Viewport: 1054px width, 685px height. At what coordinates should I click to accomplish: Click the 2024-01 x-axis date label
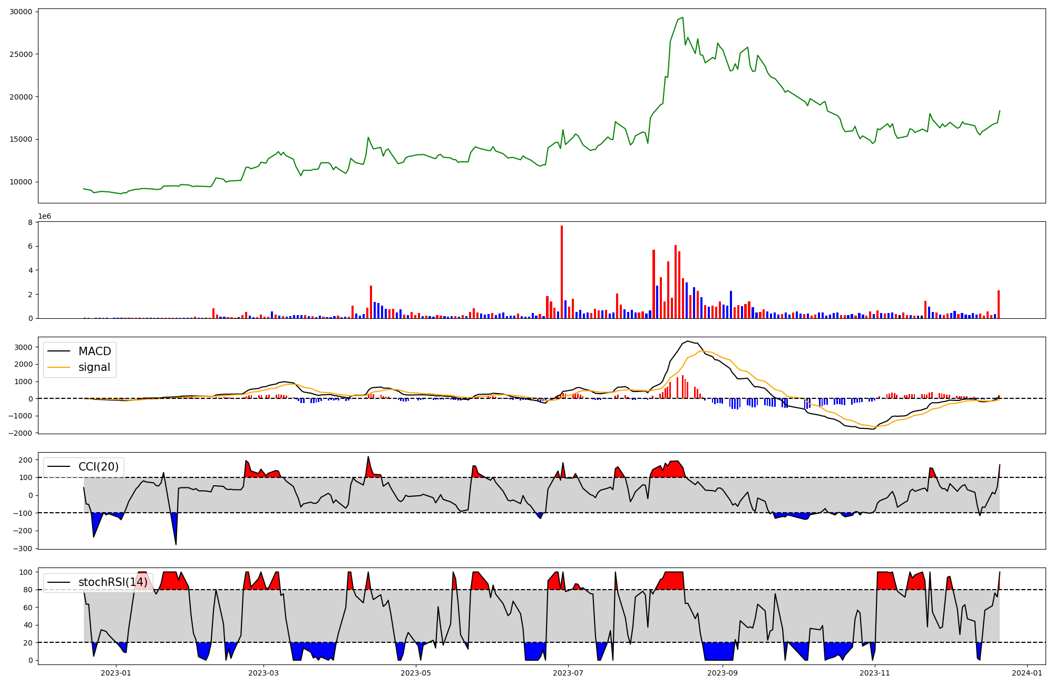[1027, 673]
